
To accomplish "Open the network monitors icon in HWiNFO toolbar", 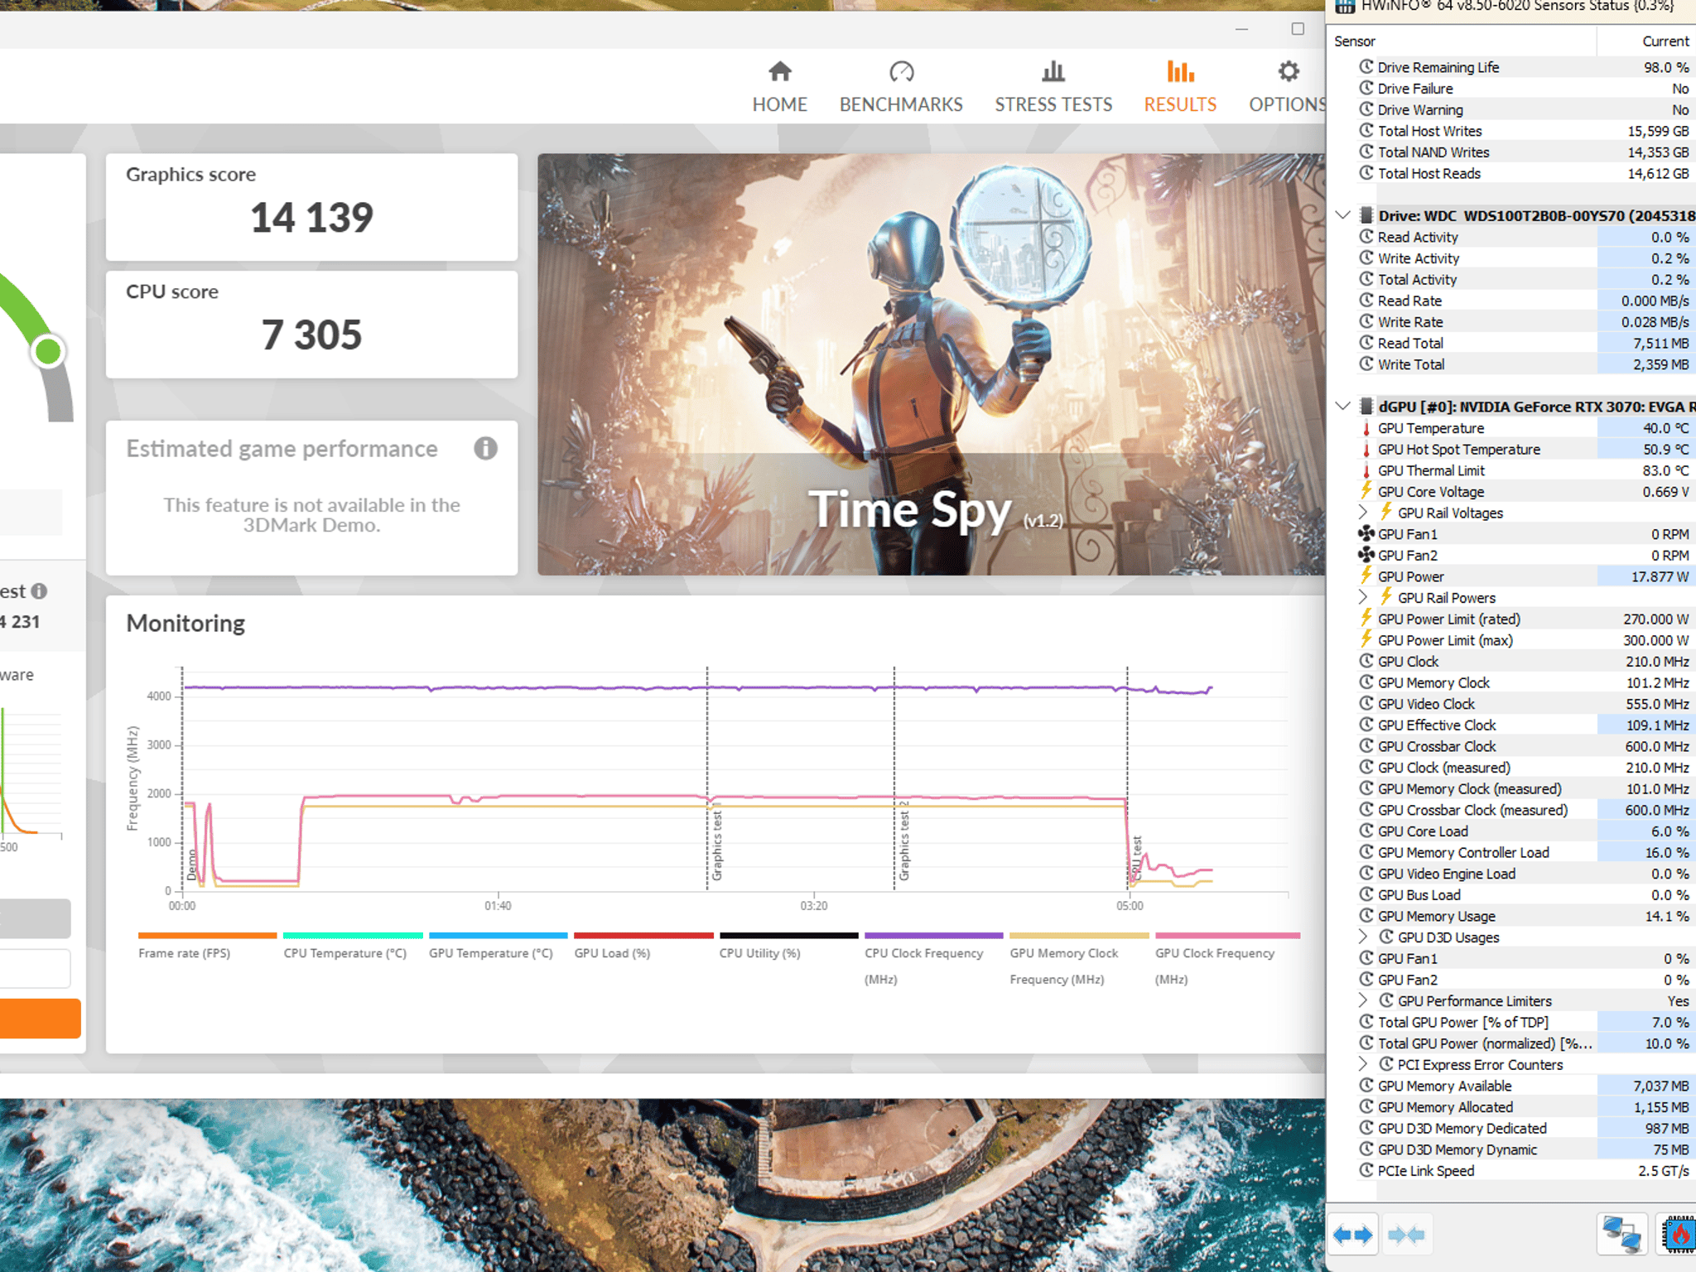I will tap(1621, 1236).
